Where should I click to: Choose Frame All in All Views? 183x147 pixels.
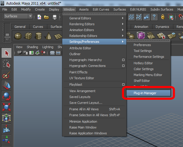94,109
